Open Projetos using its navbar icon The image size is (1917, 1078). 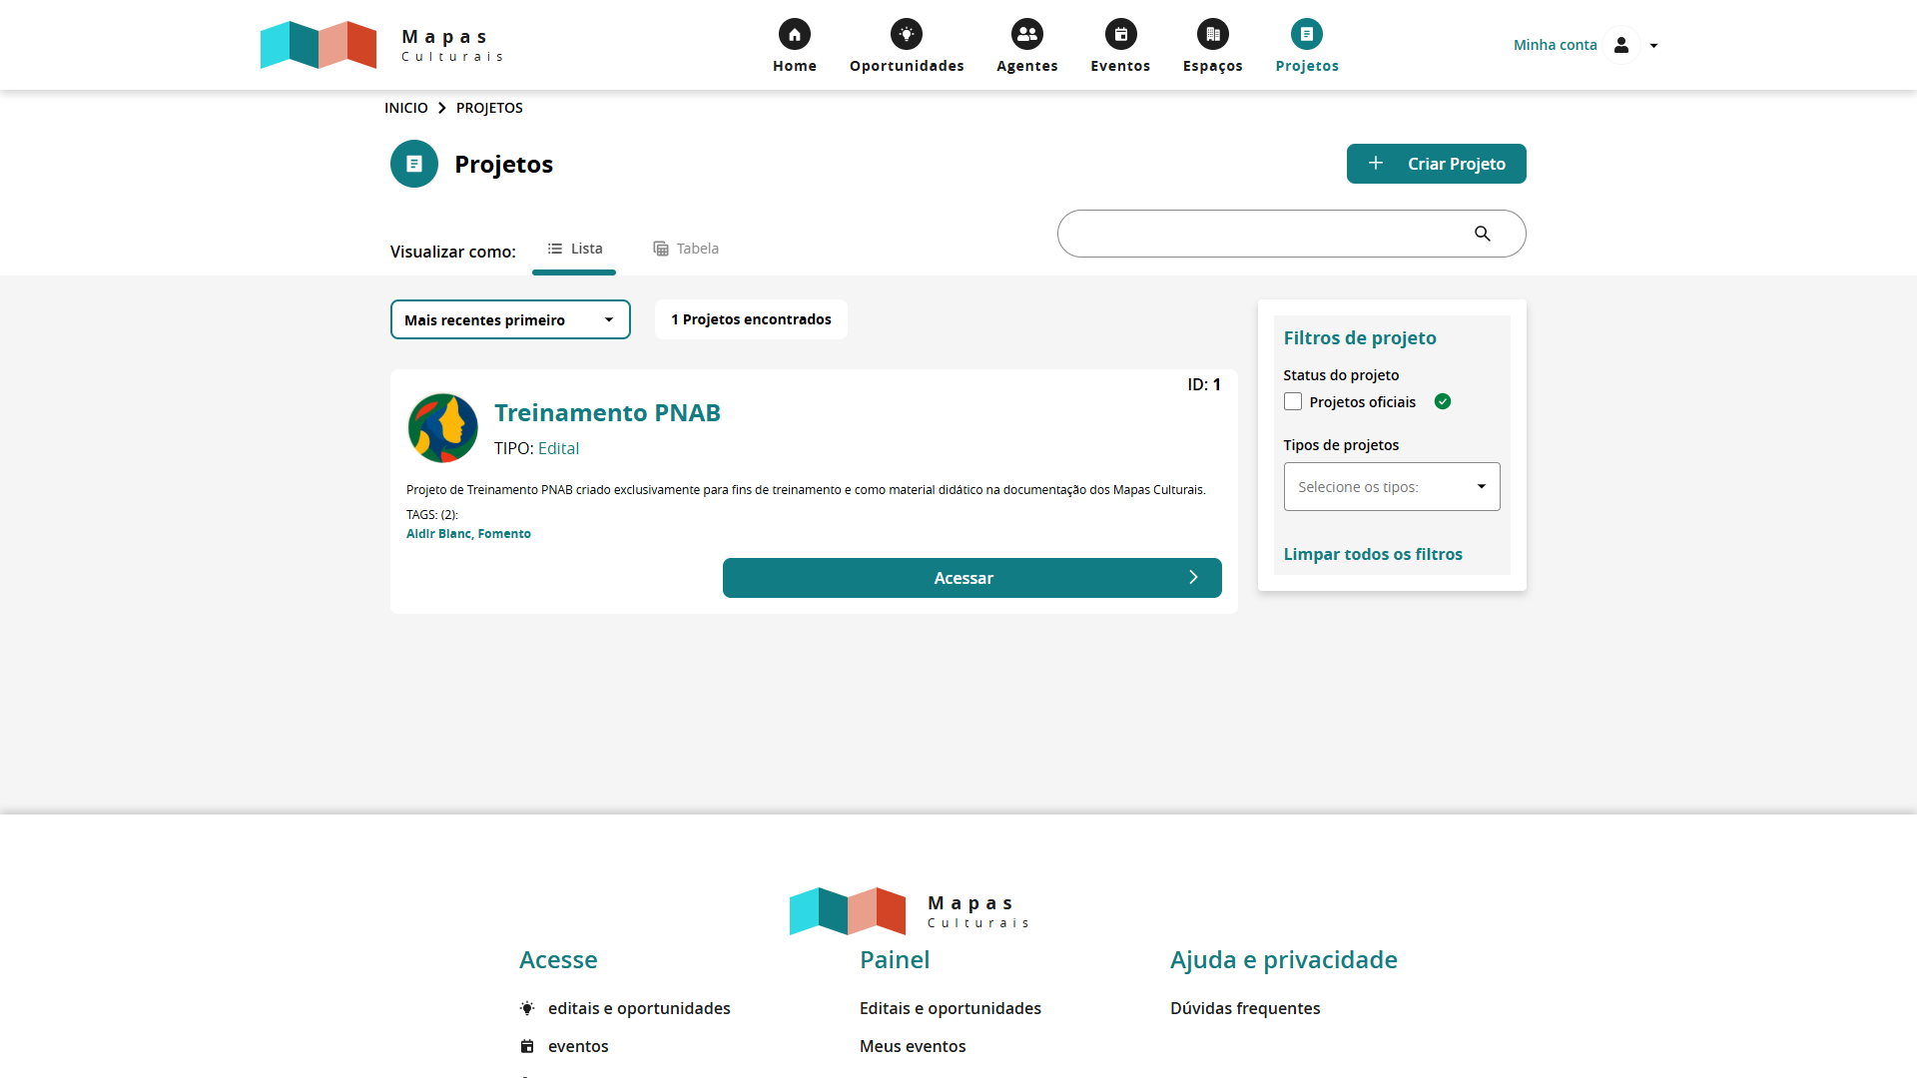point(1306,33)
